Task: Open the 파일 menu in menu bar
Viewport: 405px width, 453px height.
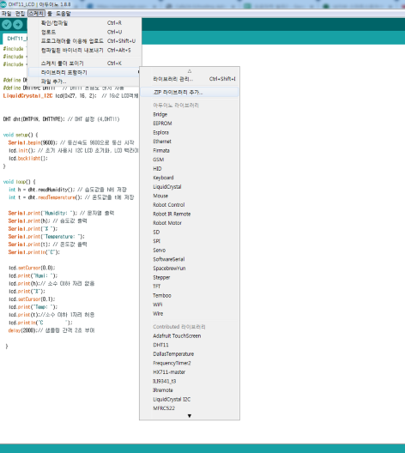Action: (6, 14)
